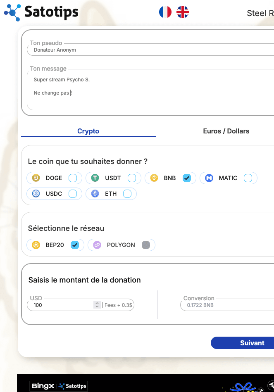Click the 'Ton message' field label
This screenshot has height=392, width=274.
click(48, 69)
